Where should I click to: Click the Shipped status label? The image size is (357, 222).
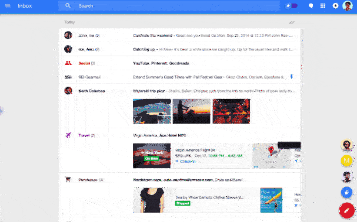[182, 203]
